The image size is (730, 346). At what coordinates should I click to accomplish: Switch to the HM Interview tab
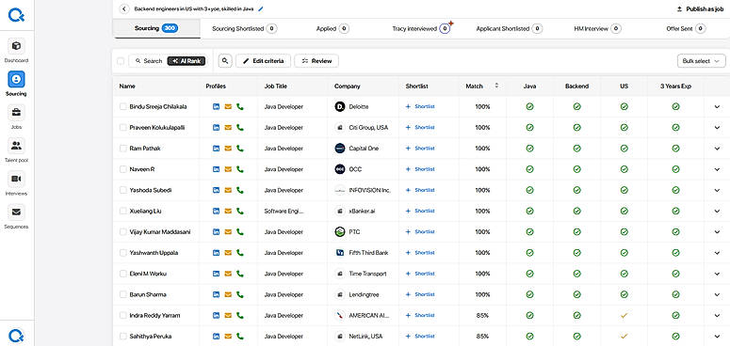[x=598, y=29]
